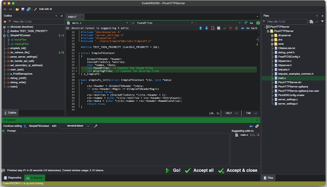Collapse the PicoHTTPServer solution root
Screen dimensions: 327x187
click(x=265, y=27)
